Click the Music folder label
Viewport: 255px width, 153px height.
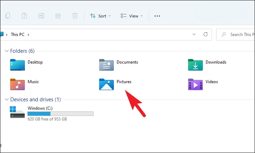point(33,82)
